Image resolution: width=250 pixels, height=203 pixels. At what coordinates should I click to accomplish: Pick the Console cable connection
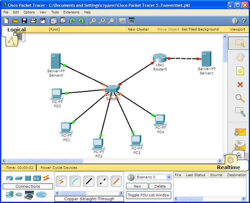(x=75, y=181)
